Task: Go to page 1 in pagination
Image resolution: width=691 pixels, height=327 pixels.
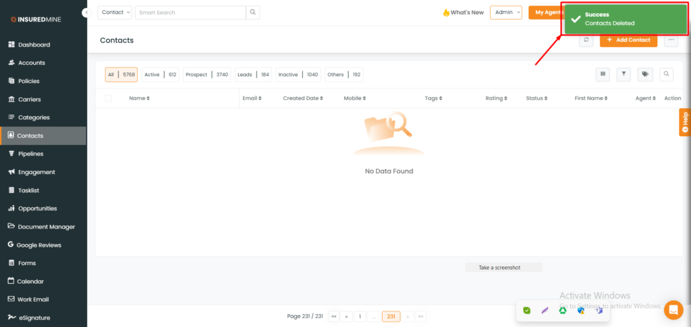Action: tap(360, 316)
